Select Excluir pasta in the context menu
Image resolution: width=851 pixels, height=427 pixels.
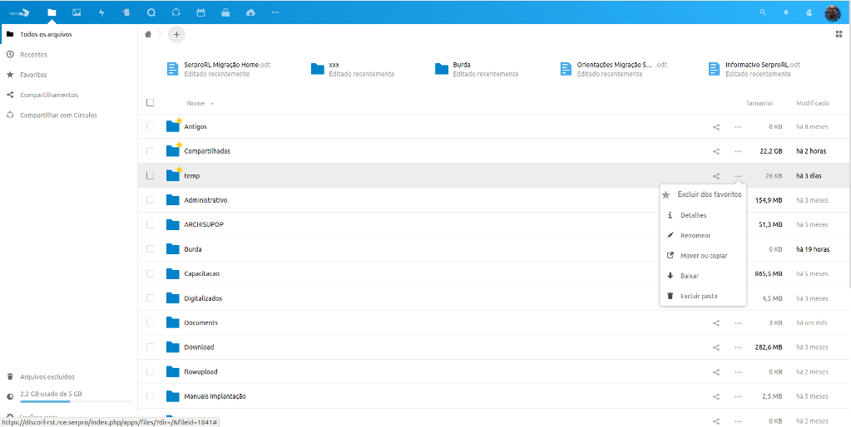[x=699, y=296]
